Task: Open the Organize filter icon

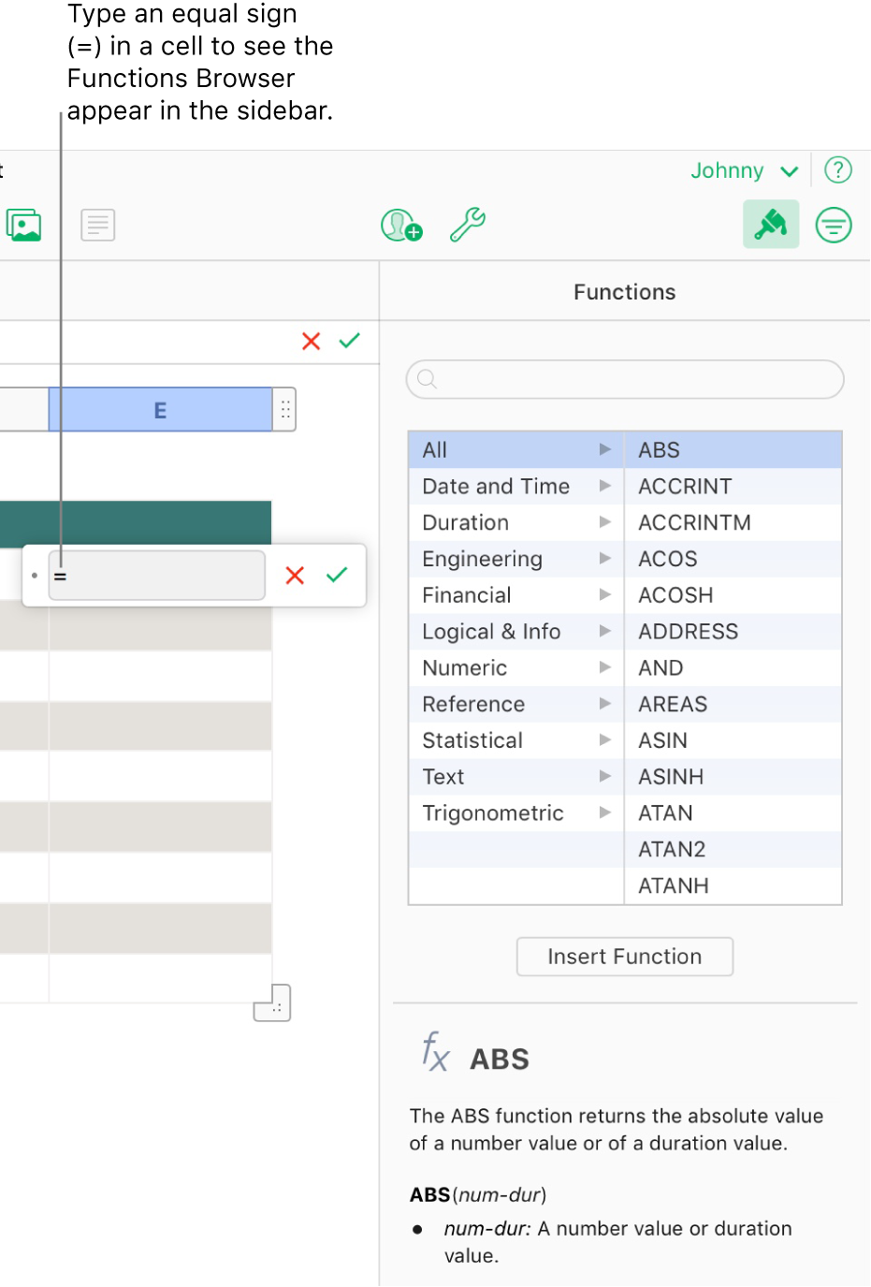Action: (833, 225)
